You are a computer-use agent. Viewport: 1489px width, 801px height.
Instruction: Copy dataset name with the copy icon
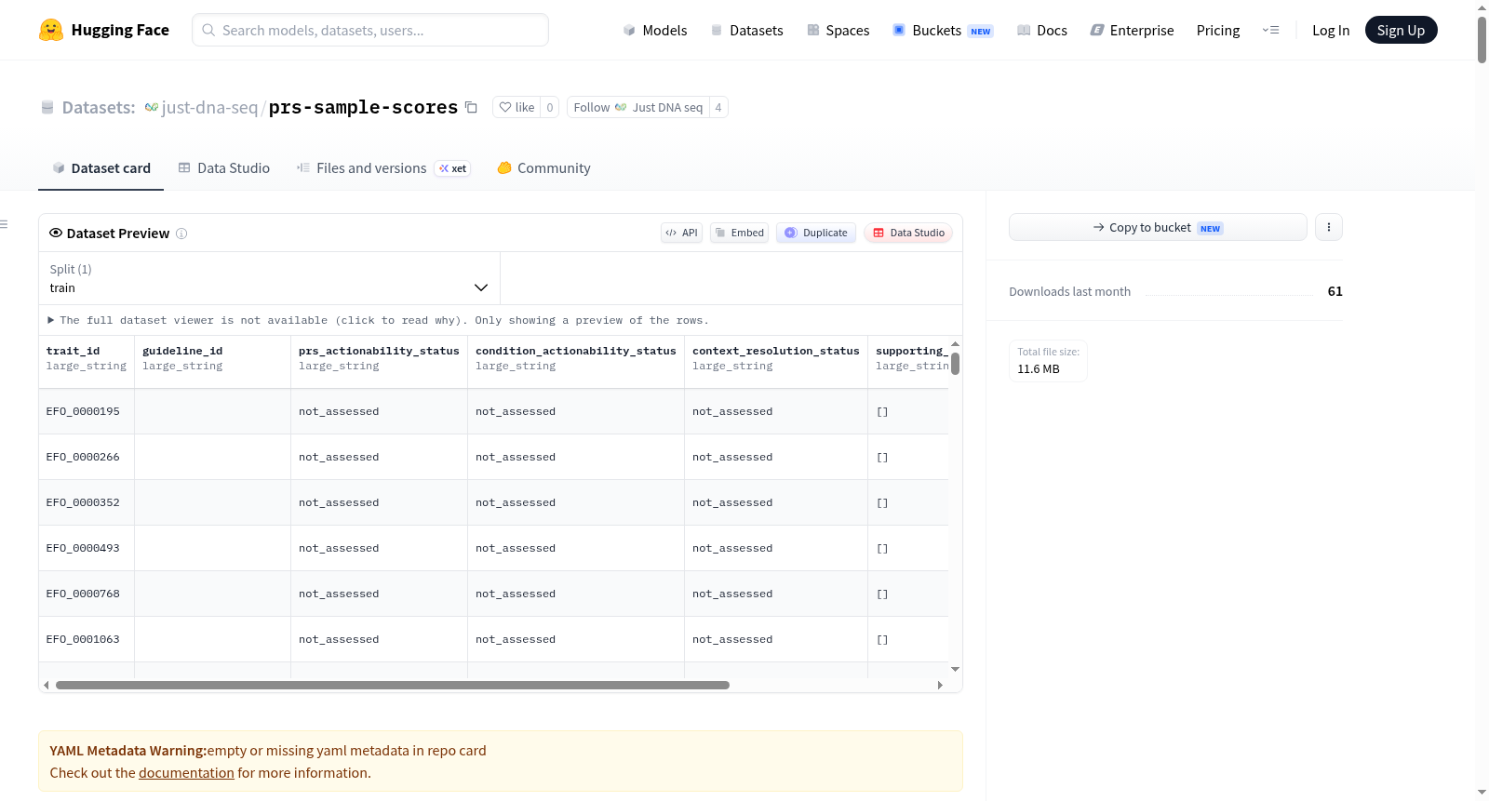click(x=471, y=107)
